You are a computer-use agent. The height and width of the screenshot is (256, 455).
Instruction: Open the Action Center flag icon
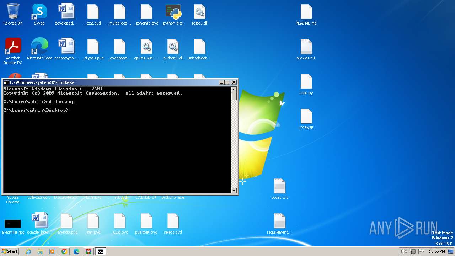click(421, 251)
